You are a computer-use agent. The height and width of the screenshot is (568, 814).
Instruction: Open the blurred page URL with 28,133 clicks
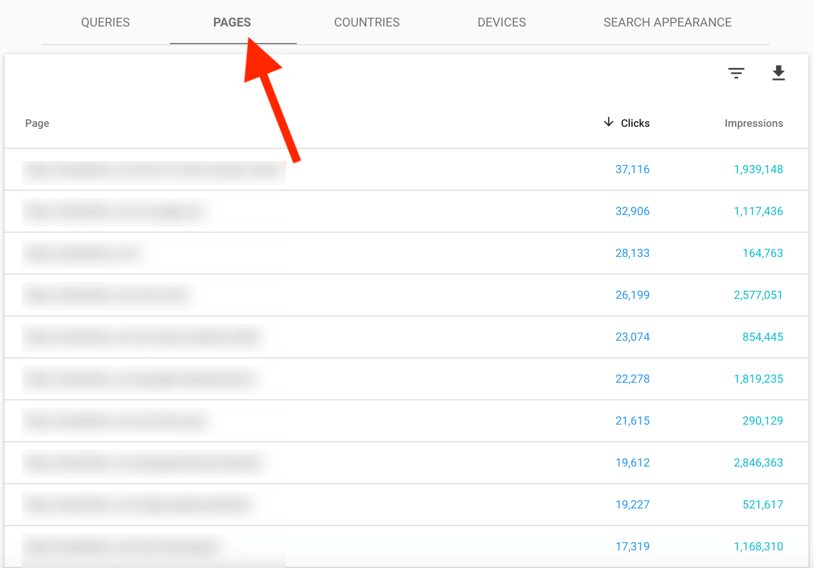pyautogui.click(x=83, y=254)
